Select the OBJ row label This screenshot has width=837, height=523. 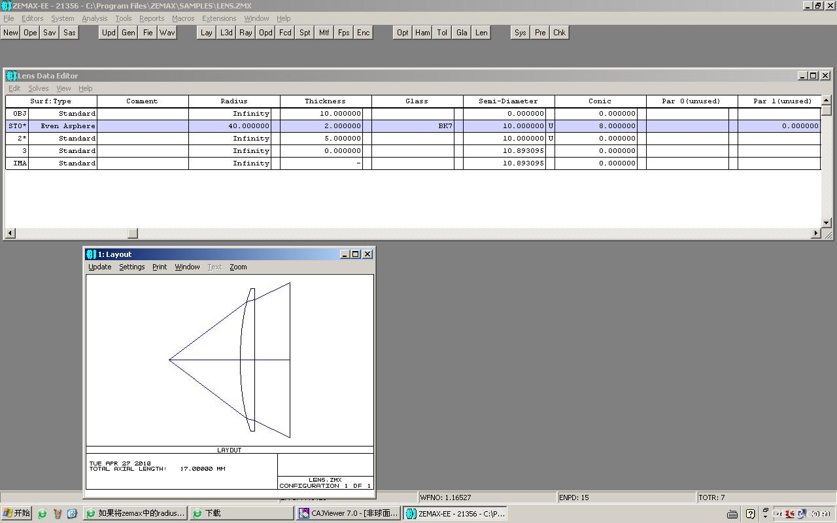[18, 114]
